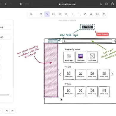116x116 pixels.
Task: Toggle the canvas lock icon in toolbar
Action: 31,14
